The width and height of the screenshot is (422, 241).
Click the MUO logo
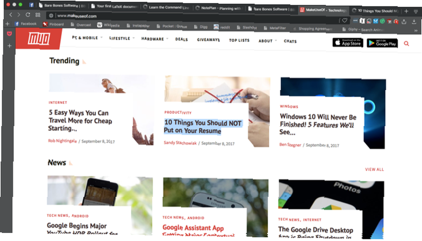39,39
